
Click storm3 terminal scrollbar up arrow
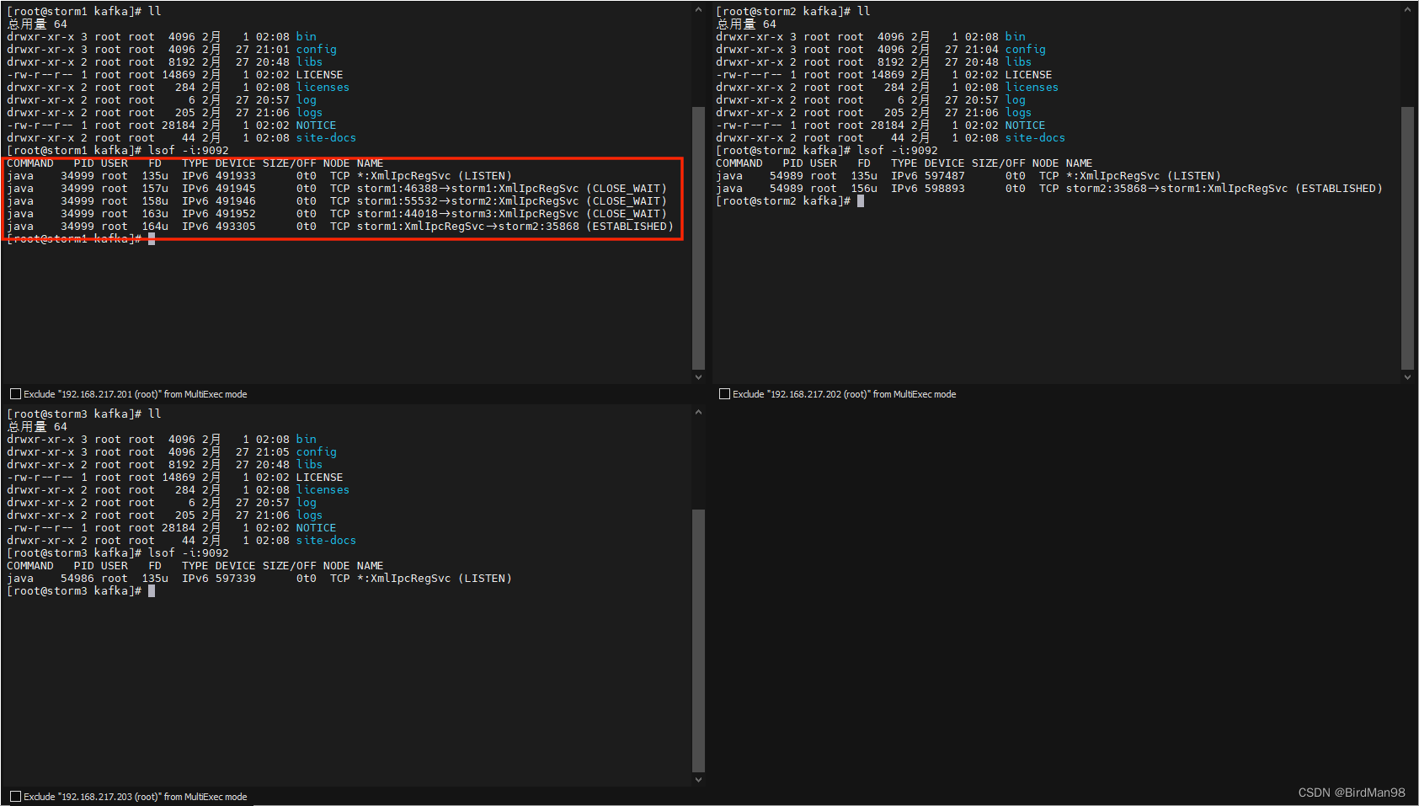point(698,413)
